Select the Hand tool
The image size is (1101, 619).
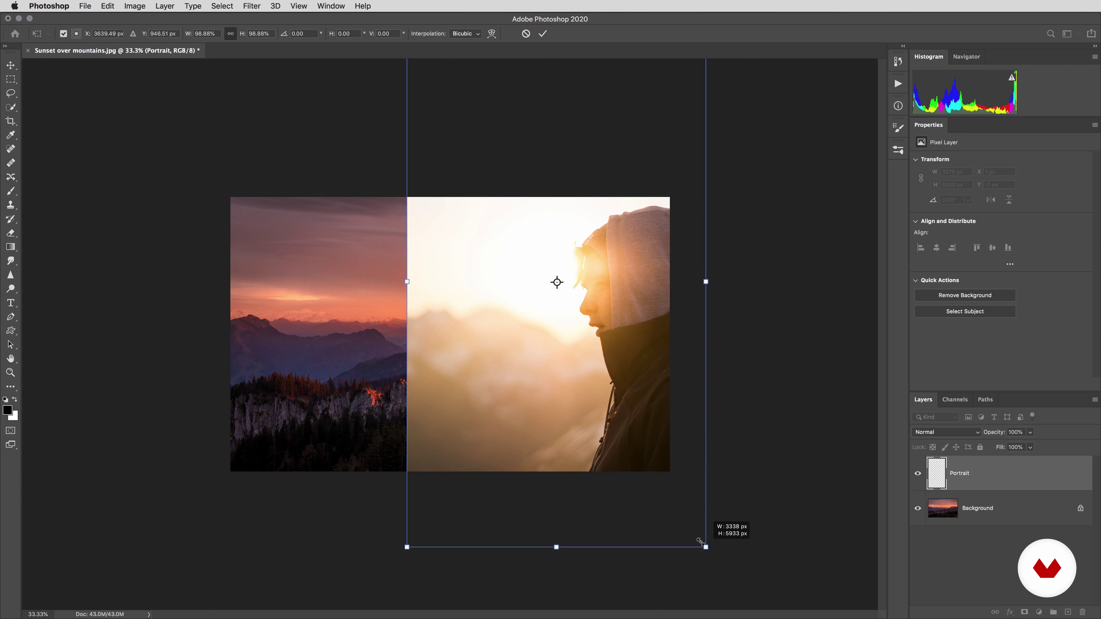point(11,359)
